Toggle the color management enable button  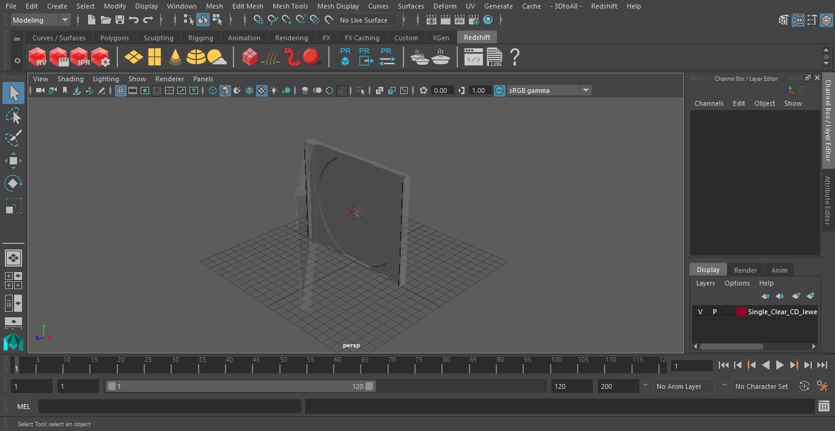pos(499,90)
